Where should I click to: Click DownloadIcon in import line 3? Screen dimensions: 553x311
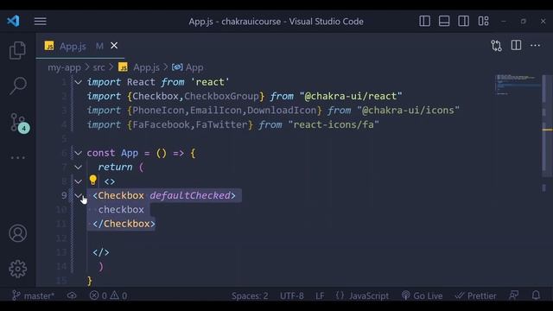[x=282, y=111]
